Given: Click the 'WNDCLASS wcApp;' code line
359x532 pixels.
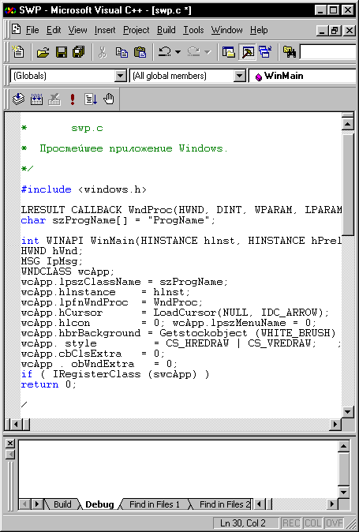Looking at the screenshot, I should click(x=68, y=272).
